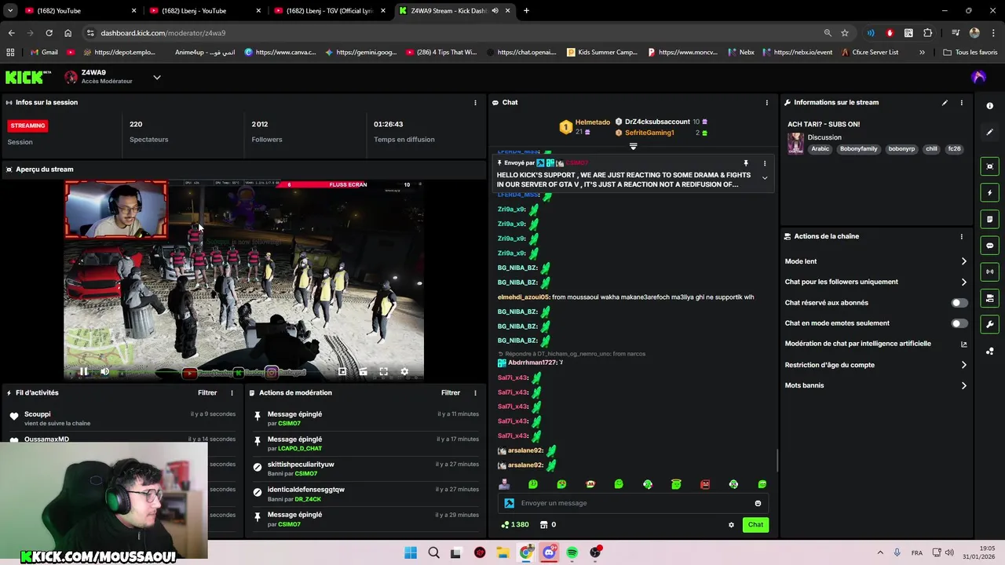This screenshot has height=565, width=1005.
Task: Click username CSIMO7 in first pinned action
Action: tap(289, 424)
